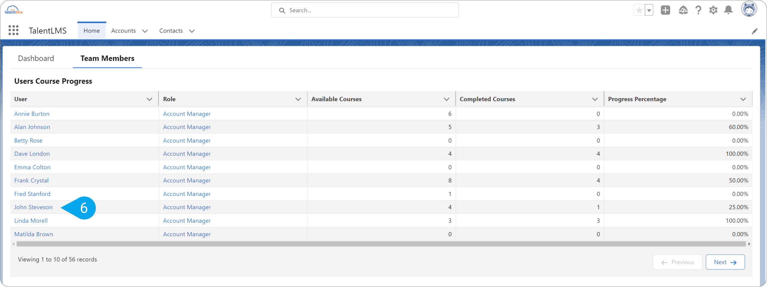Screen dimensions: 767x287
Task: Expand the Accounts tab dropdown
Action: (x=145, y=31)
